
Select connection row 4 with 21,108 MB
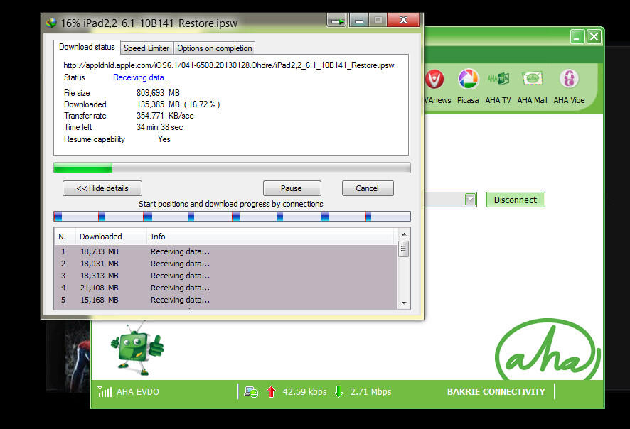tap(226, 288)
